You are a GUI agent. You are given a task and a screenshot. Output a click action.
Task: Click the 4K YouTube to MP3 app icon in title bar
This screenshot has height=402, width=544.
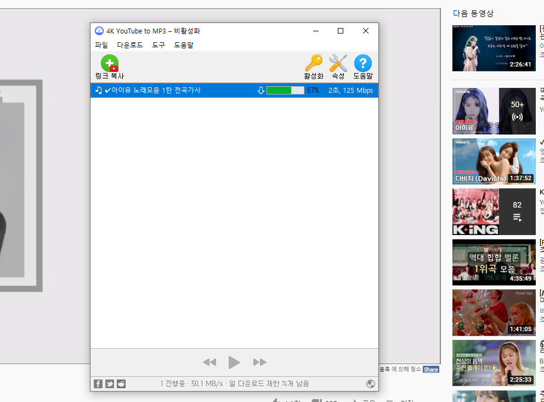[99, 31]
